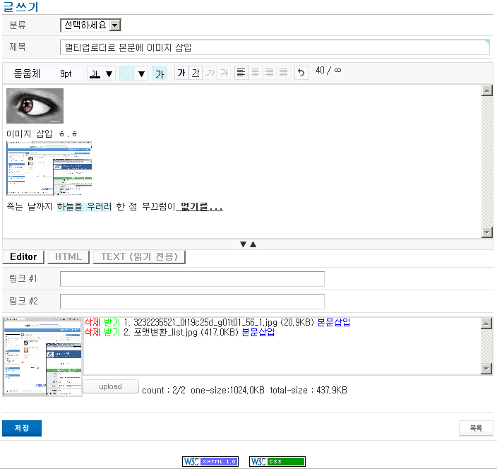The height and width of the screenshot is (469, 497).
Task: Click the undo arrow icon
Action: 301,73
